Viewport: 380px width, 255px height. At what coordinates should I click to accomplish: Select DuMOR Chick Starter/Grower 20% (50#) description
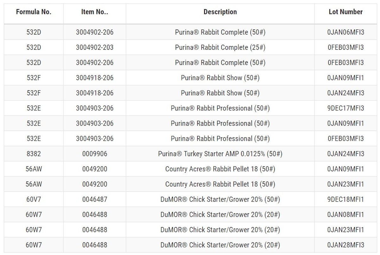pos(220,199)
